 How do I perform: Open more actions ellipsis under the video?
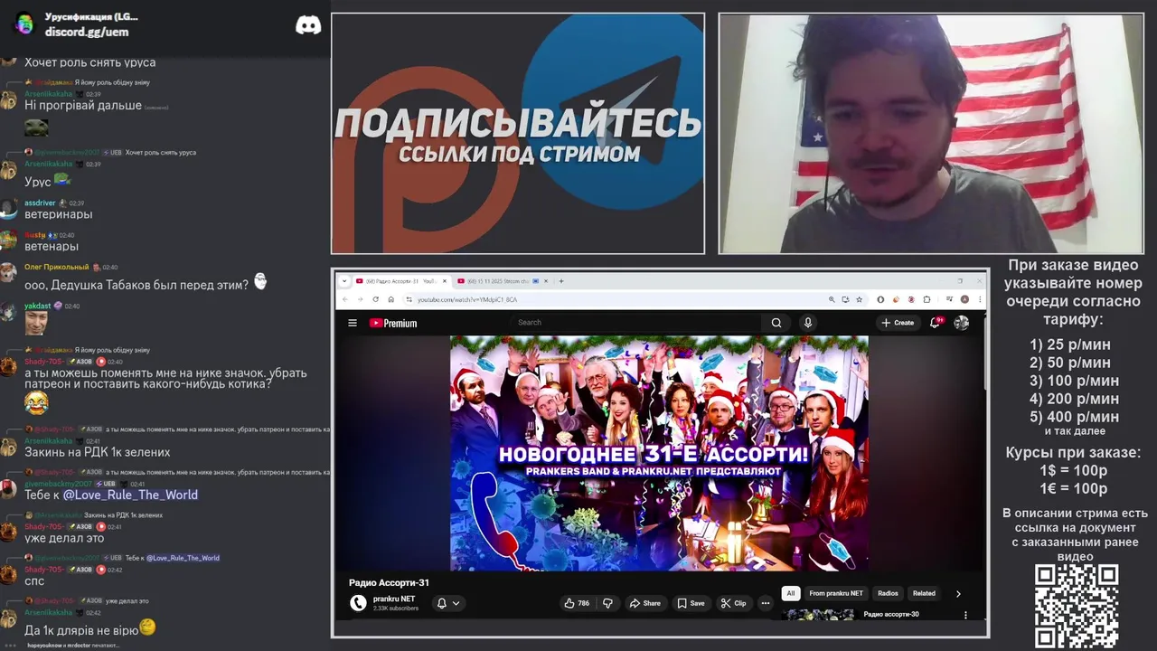tap(766, 603)
